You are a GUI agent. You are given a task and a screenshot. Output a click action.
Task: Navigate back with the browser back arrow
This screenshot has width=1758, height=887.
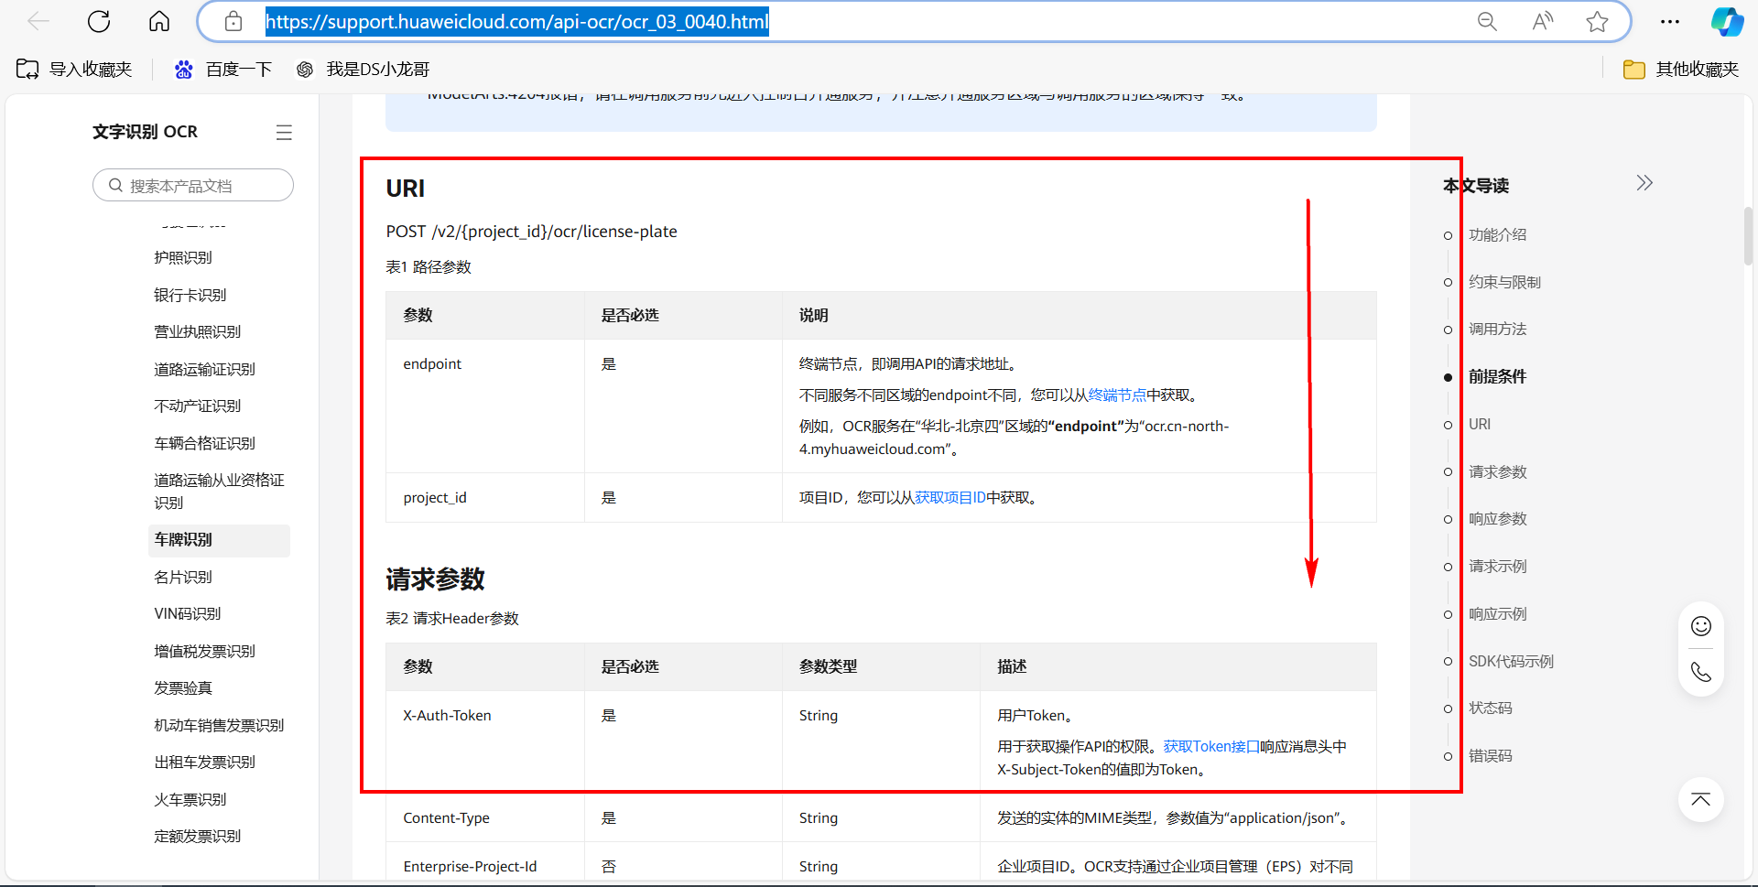click(x=38, y=21)
